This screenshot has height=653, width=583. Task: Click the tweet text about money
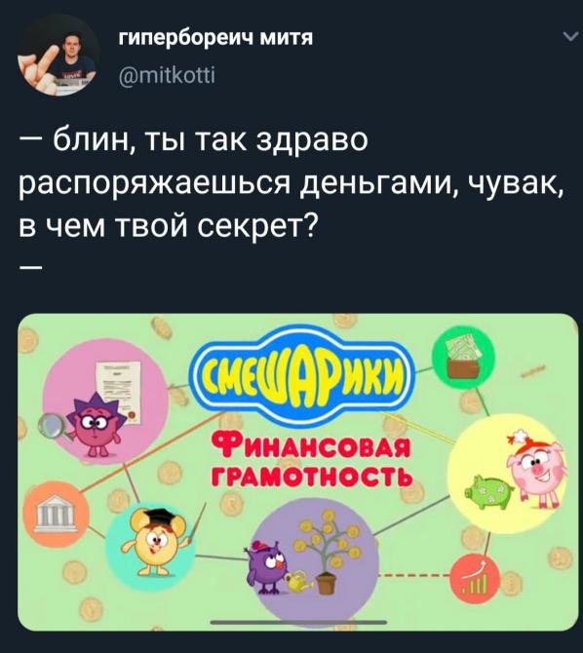[291, 183]
